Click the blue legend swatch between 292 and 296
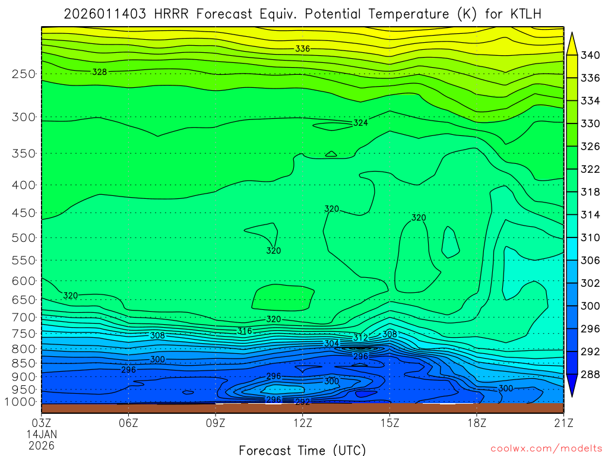 tap(572, 340)
